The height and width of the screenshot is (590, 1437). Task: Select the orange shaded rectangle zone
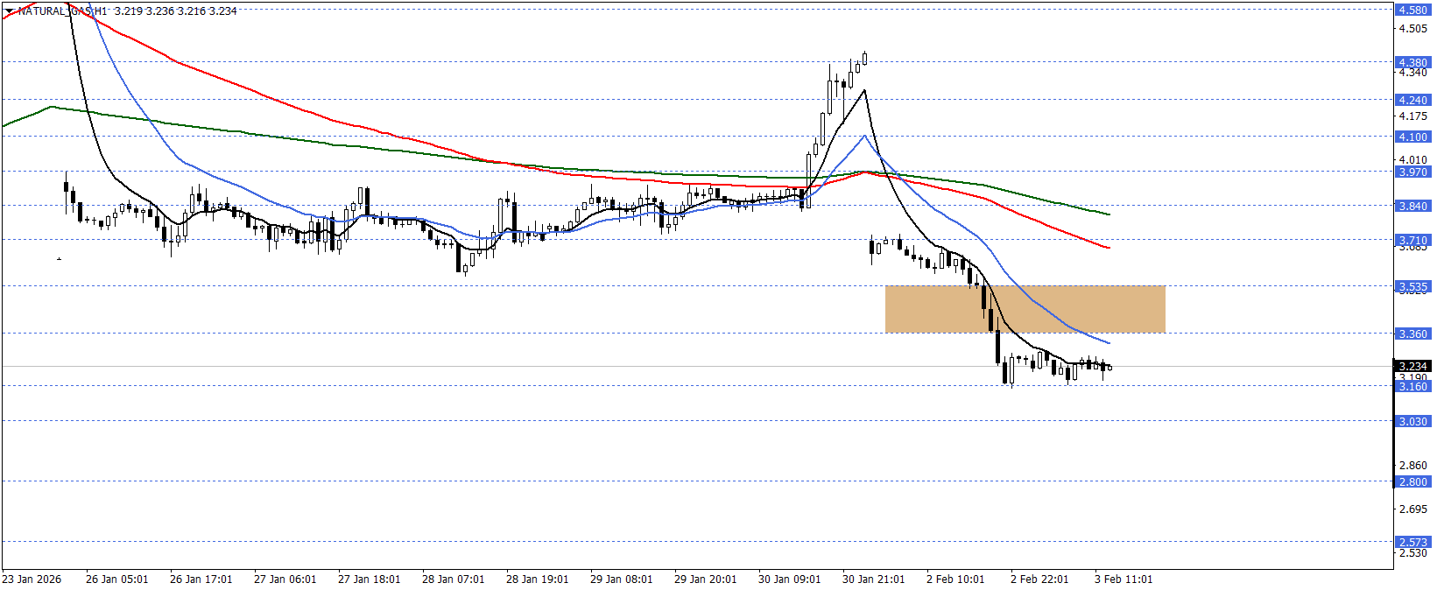pos(1025,309)
